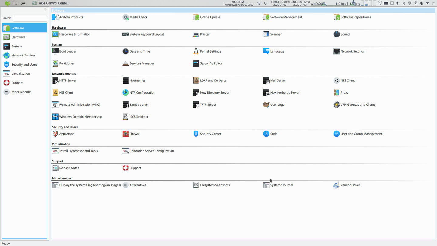Open Boot Loader settings
This screenshot has height=246, width=437.
(x=64, y=51)
